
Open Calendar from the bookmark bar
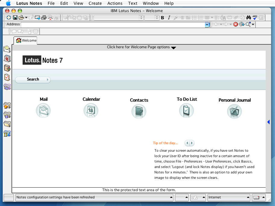click(x=7, y=59)
